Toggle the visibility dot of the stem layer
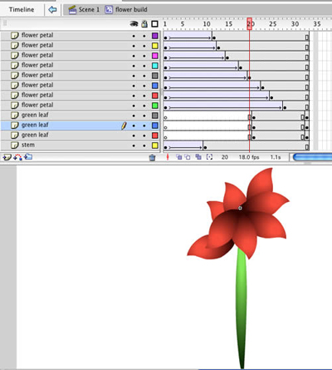Screen dimensions: 332x370 [x=134, y=146]
